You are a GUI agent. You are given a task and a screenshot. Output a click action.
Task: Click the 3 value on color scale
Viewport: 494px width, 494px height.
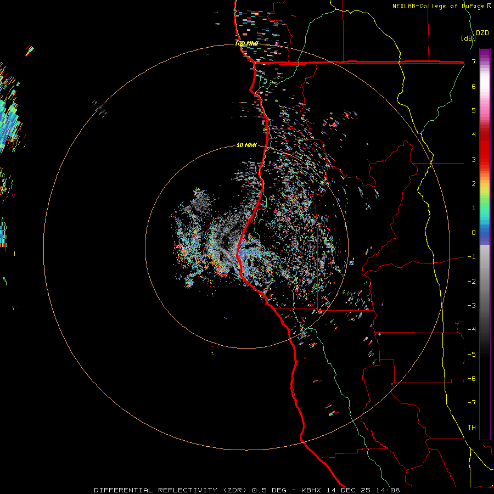click(x=474, y=159)
